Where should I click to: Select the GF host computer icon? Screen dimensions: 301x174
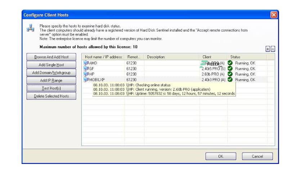click(x=86, y=68)
